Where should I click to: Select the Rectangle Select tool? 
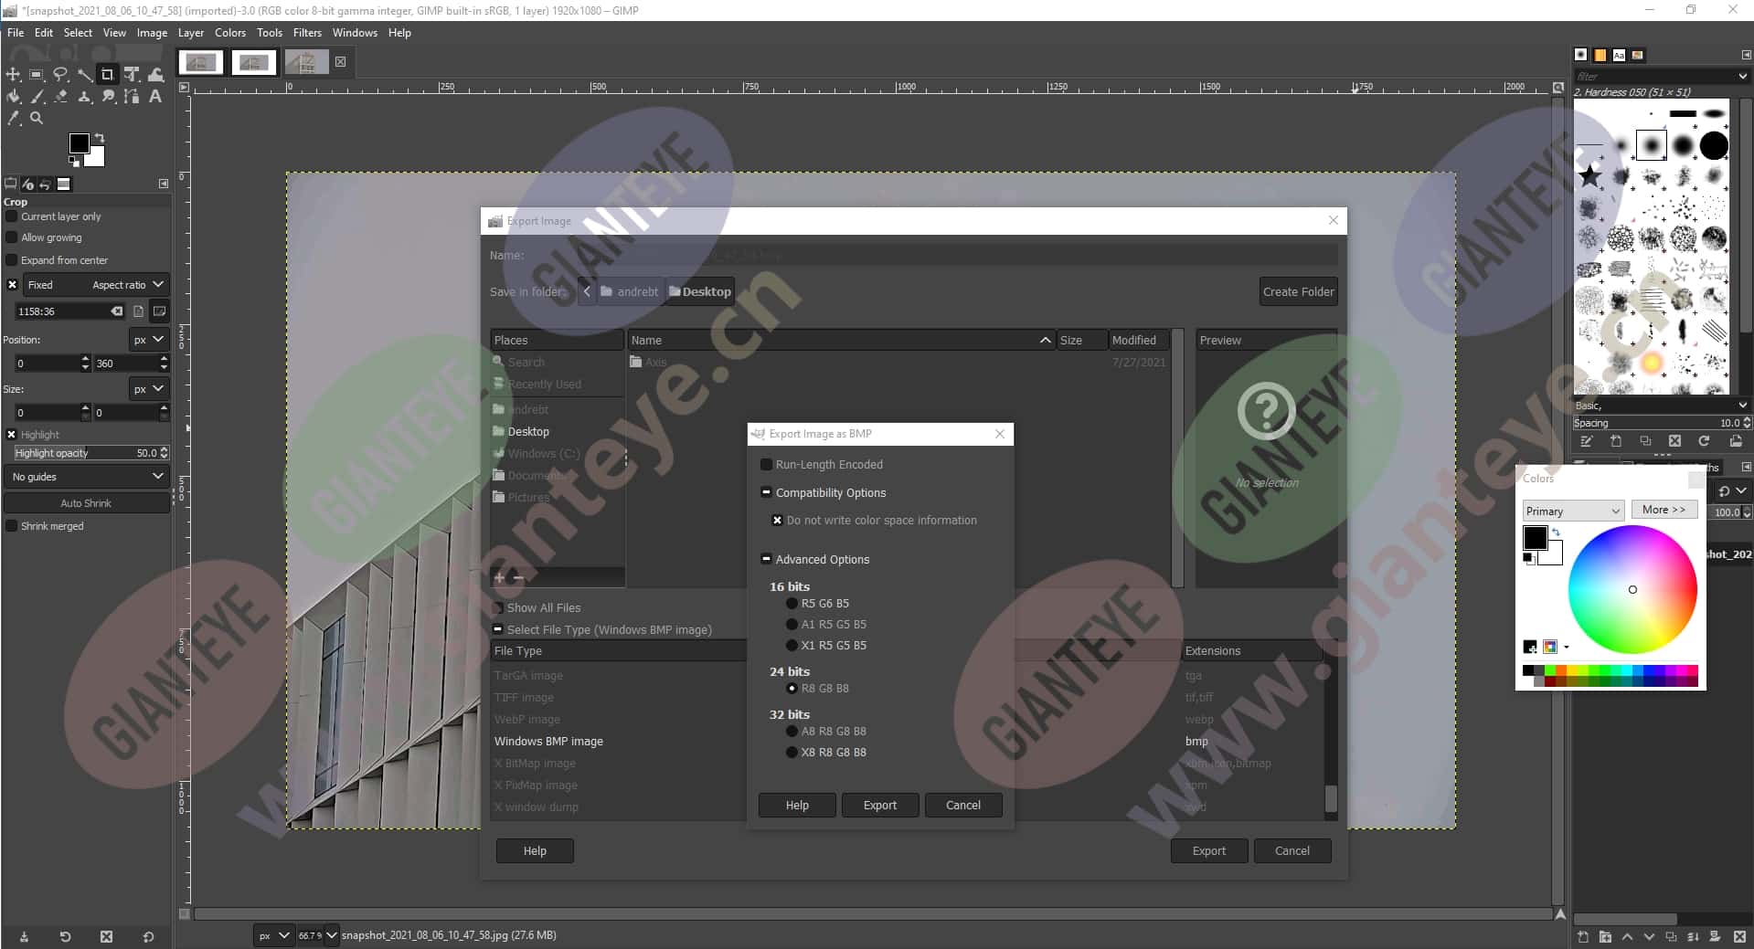(x=37, y=74)
